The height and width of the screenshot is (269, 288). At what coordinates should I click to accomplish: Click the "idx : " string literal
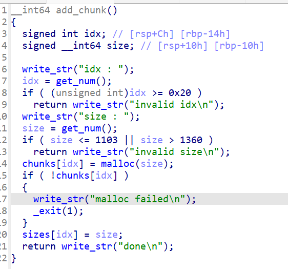(101, 69)
